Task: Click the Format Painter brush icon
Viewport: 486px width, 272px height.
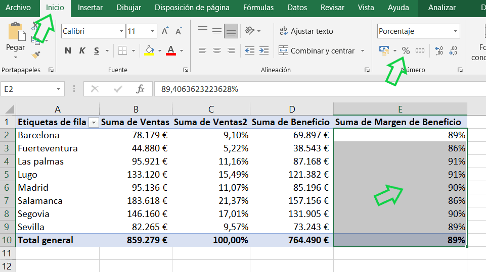Action: pyautogui.click(x=36, y=55)
